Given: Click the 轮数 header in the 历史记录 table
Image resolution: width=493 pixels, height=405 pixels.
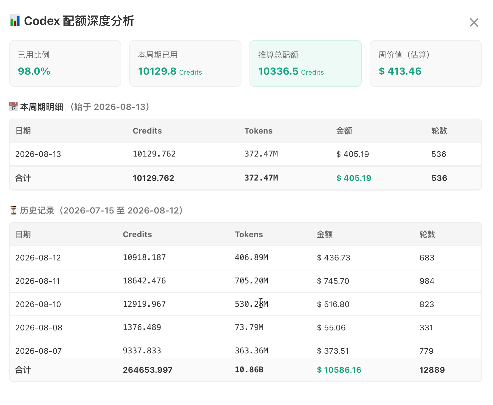Looking at the screenshot, I should click(427, 234).
